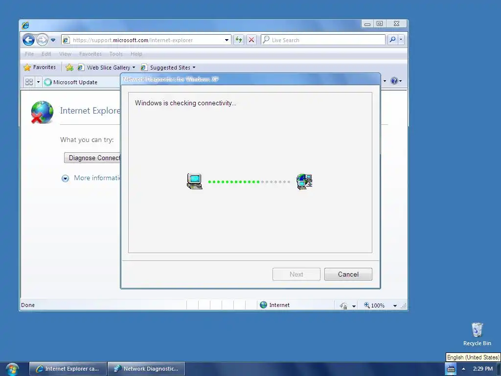Open the Help menu

pyautogui.click(x=136, y=54)
